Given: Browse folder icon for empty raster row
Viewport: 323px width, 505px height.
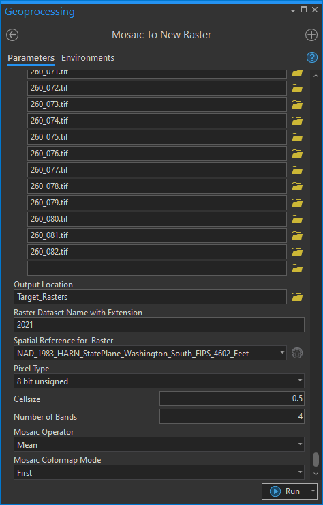Looking at the screenshot, I should [x=297, y=268].
